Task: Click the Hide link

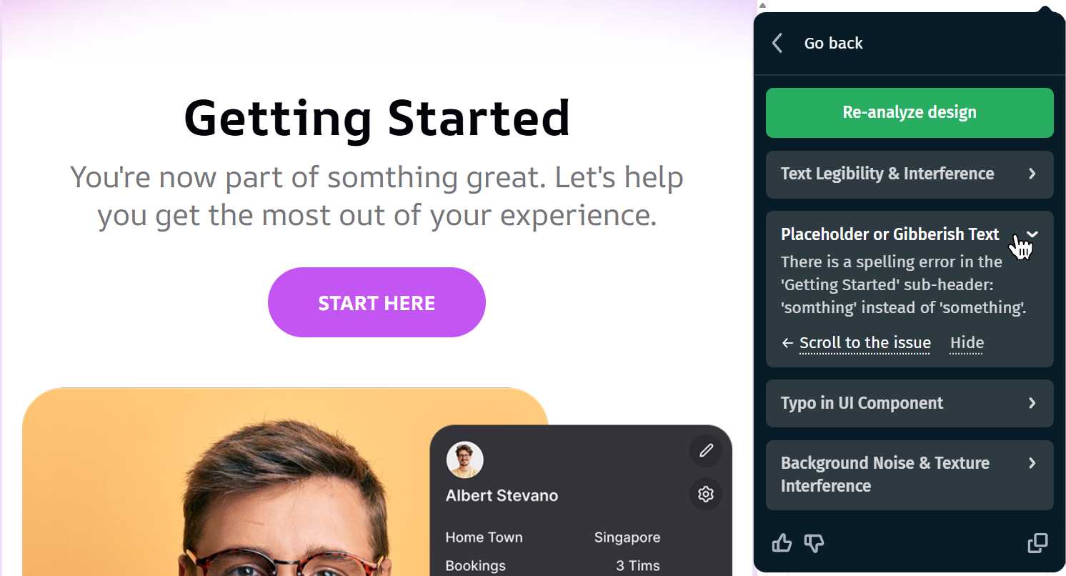Action: pos(967,343)
